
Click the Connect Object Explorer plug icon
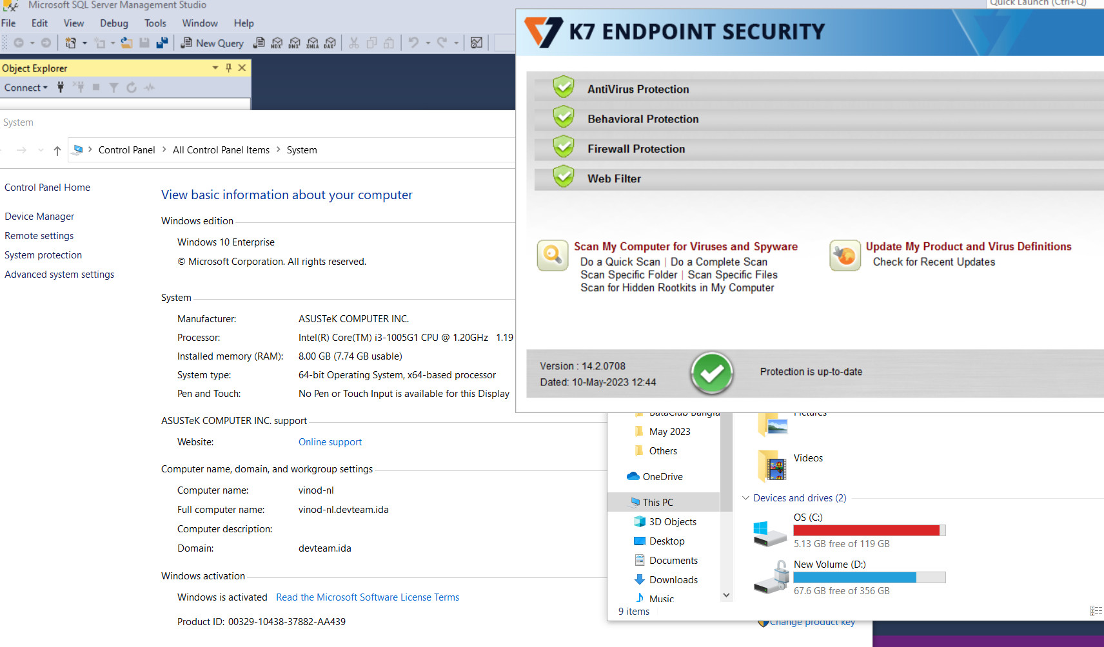point(61,88)
